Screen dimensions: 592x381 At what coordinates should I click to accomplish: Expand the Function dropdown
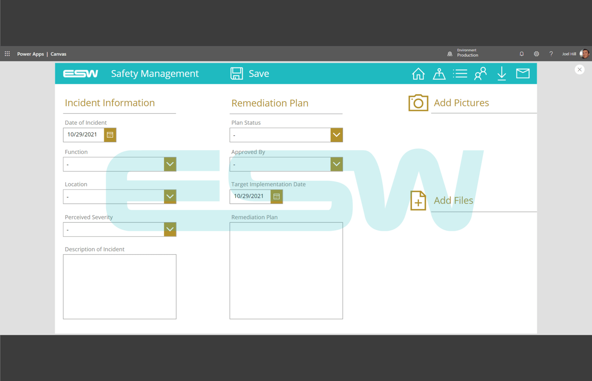click(x=170, y=164)
